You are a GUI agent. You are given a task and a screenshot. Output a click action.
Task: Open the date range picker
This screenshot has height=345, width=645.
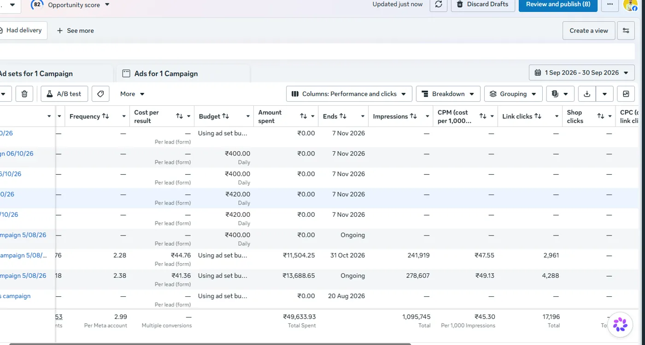[x=582, y=73]
